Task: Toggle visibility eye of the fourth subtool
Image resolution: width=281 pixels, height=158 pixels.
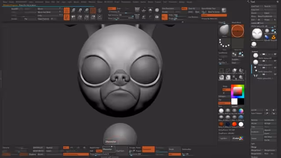Action: (275, 74)
